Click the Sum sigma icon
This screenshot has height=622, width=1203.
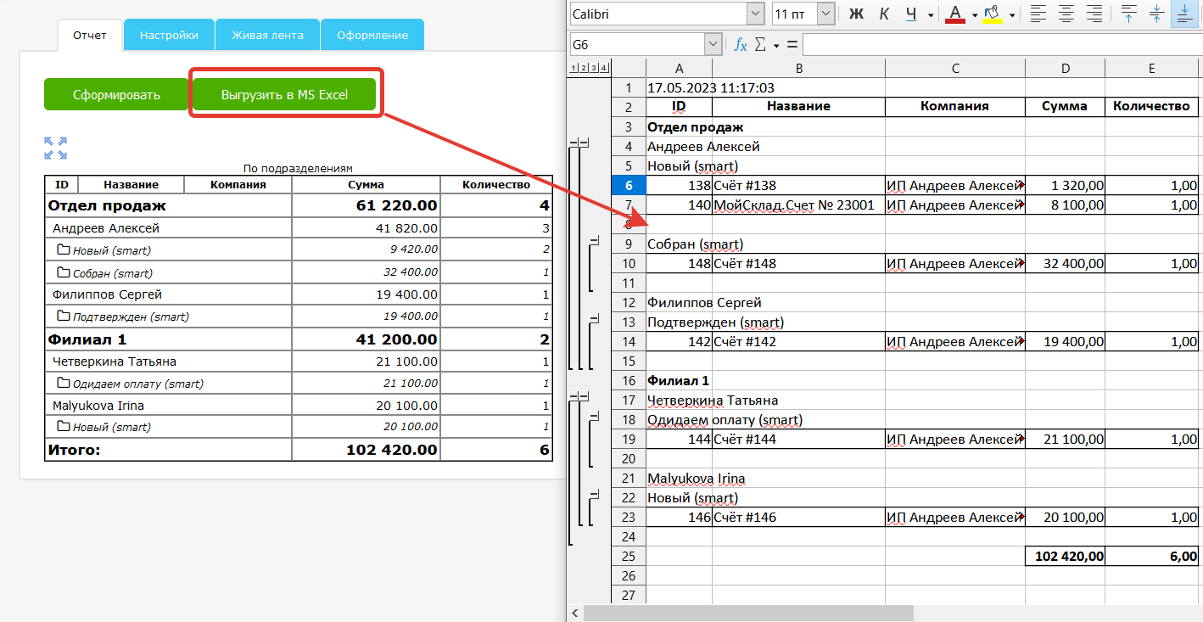click(760, 44)
